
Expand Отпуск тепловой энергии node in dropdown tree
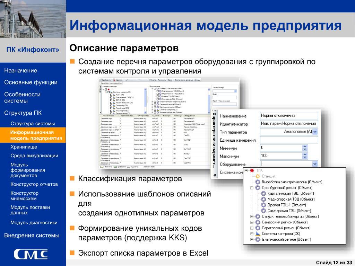tap(252, 216)
